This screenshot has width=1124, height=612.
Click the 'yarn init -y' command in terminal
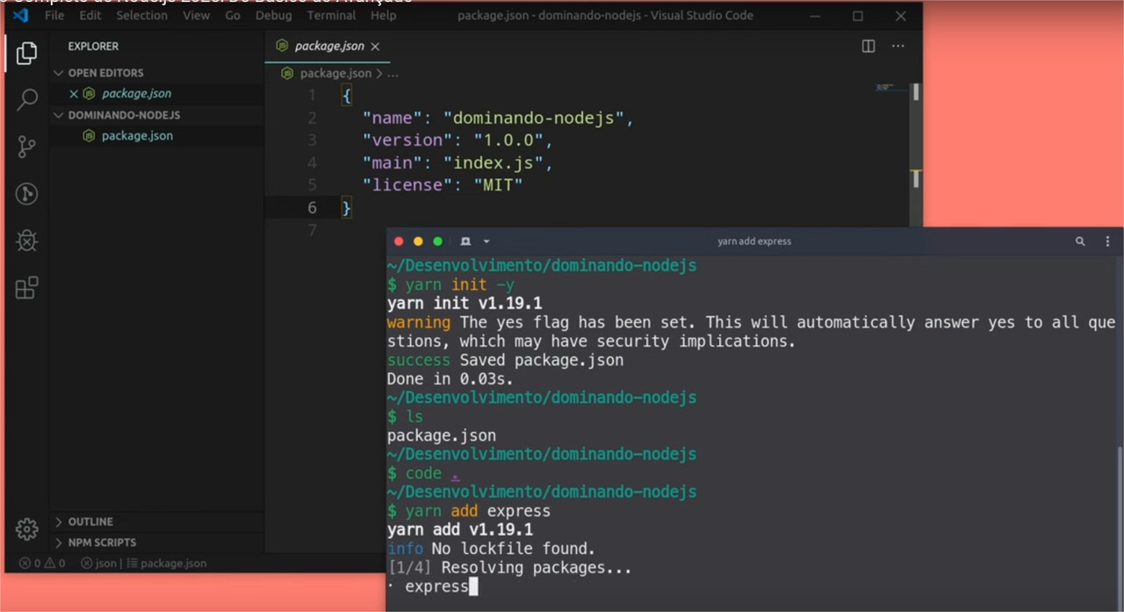pyautogui.click(x=460, y=285)
